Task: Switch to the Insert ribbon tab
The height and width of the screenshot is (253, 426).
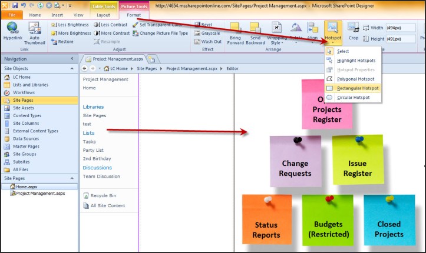Action: (x=57, y=15)
